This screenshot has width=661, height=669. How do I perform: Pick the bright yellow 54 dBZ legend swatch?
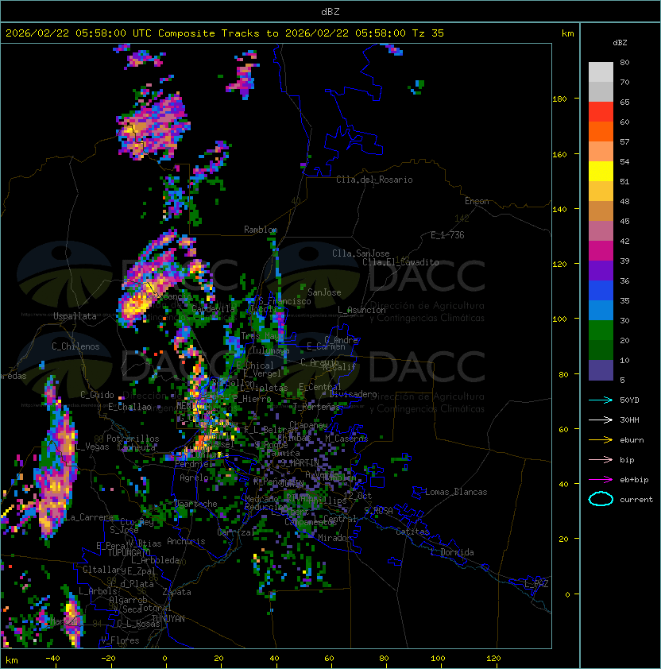click(601, 171)
